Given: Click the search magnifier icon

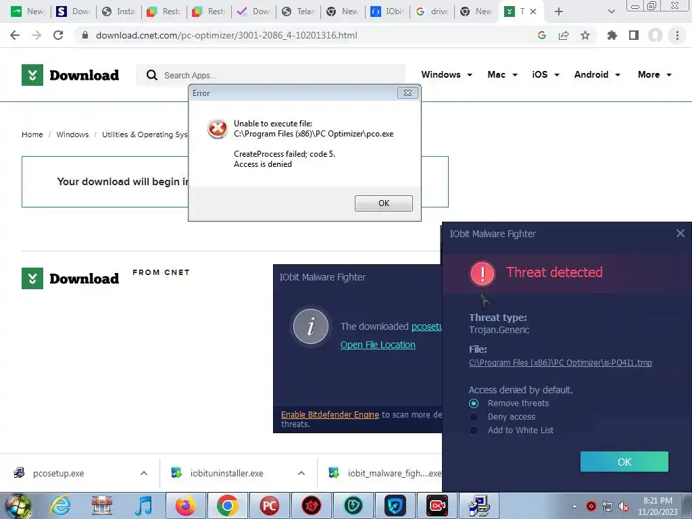Looking at the screenshot, I should (x=152, y=75).
